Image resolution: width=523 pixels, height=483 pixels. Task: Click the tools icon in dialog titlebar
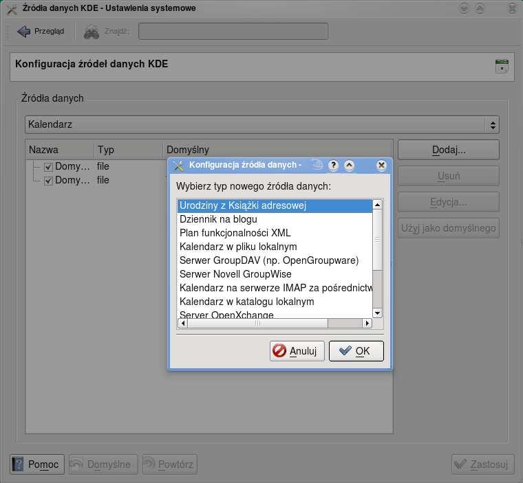tap(179, 166)
